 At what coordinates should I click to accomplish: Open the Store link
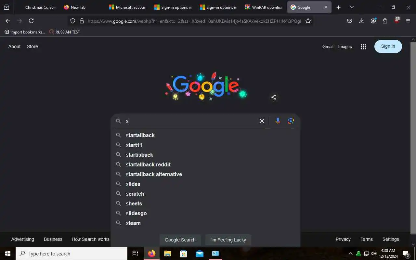32,46
